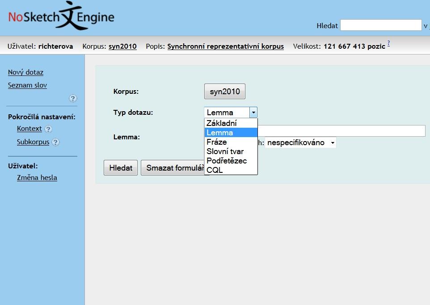This screenshot has height=305, width=430.
Task: Click Typ dotazu label
Action: pos(133,113)
